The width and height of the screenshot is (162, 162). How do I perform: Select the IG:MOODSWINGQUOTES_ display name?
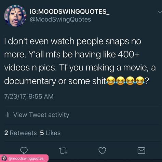click(x=70, y=12)
